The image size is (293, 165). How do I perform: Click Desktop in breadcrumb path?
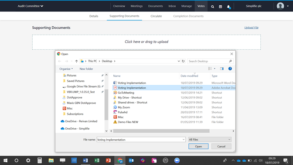pyautogui.click(x=107, y=61)
